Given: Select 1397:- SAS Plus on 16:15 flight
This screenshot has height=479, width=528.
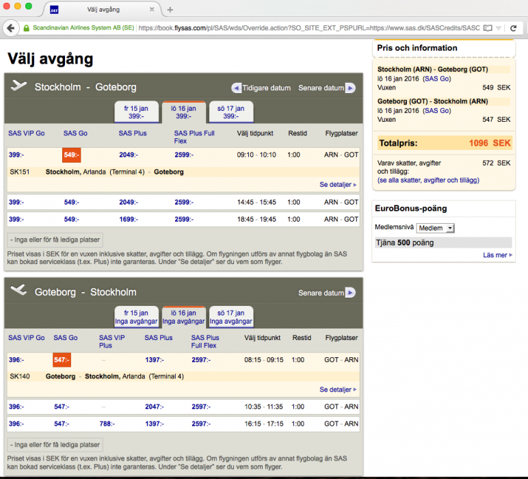Looking at the screenshot, I should 154,424.
